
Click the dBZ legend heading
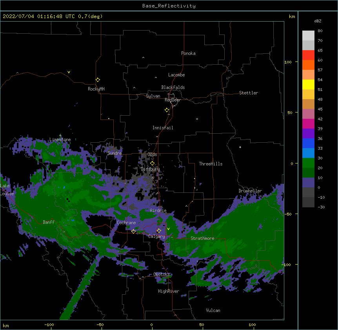pos(318,21)
